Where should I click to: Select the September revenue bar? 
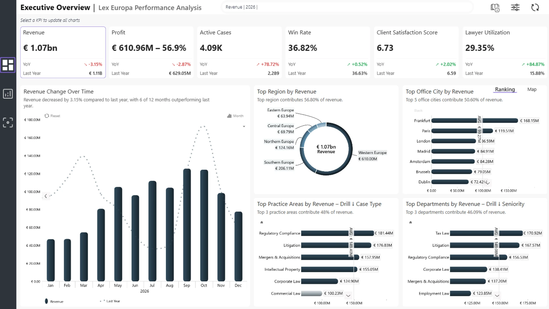(x=187, y=225)
